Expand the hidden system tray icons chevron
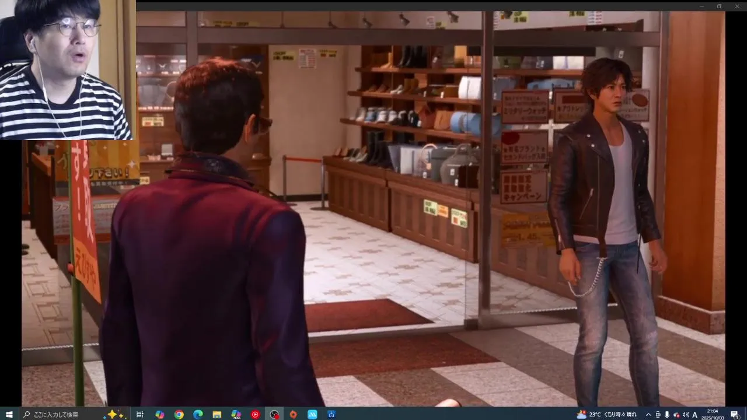747x420 pixels. pos(648,414)
